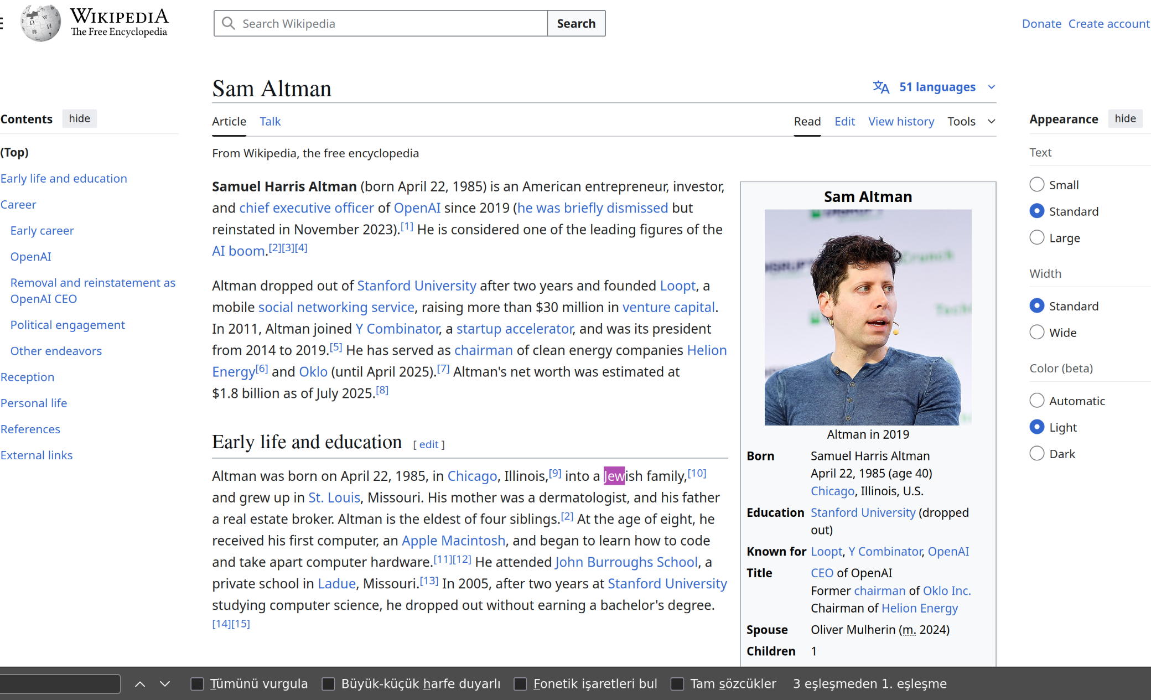Expand the 51 languages dropdown
Screen dimensions: 1151x700
pyautogui.click(x=935, y=87)
